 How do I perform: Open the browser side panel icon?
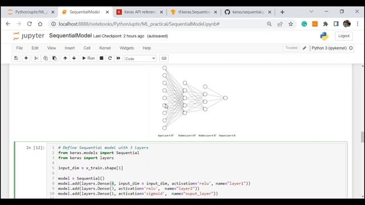(336, 24)
